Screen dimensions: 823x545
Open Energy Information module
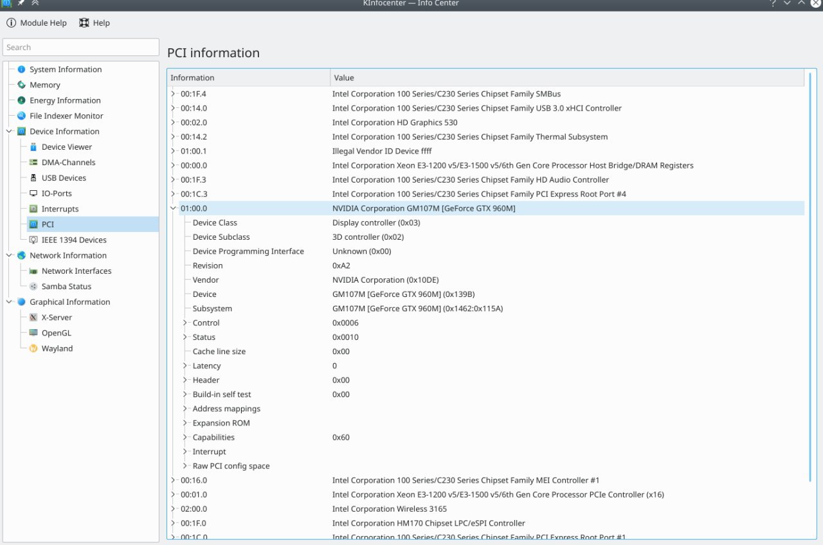(x=65, y=100)
